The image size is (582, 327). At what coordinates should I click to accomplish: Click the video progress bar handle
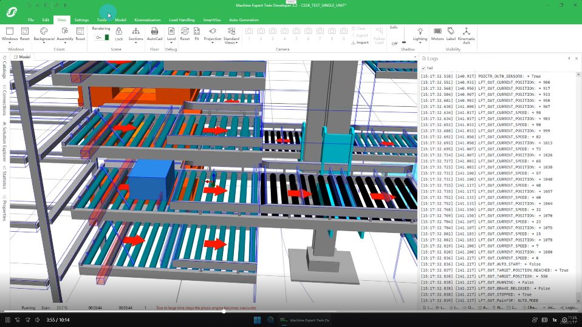pos(224,311)
